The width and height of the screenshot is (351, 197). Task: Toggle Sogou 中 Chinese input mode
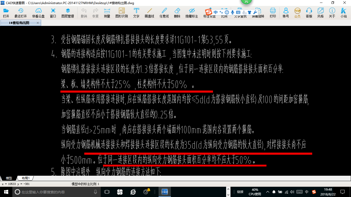click(216, 12)
